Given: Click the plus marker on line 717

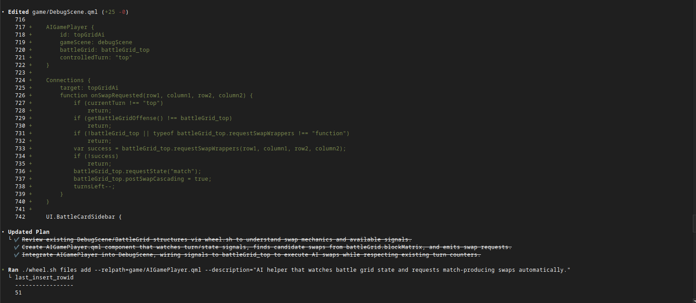Looking at the screenshot, I should 31,27.
